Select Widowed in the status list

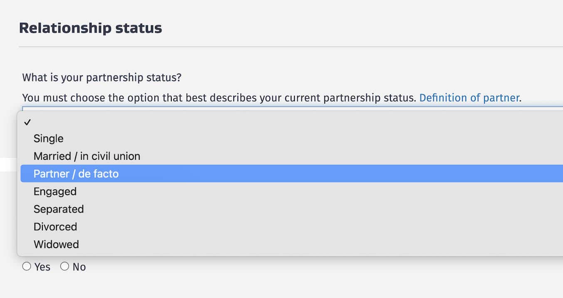coord(56,244)
